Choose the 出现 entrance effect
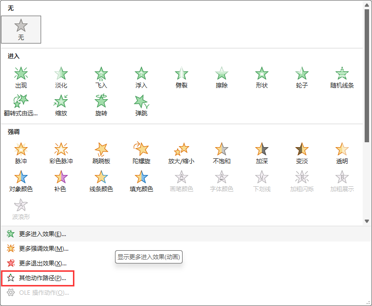The image size is (372, 306). click(21, 77)
